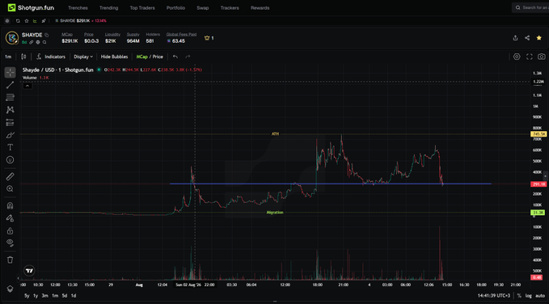Viewport: 549px width, 304px height.
Task: Expand the Display dropdown
Action: (x=83, y=57)
